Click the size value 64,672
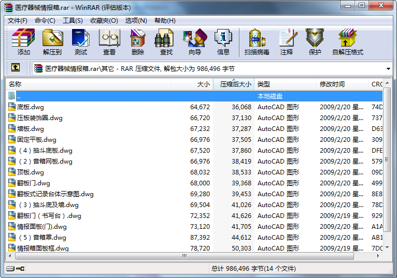The height and width of the screenshot is (278, 397). [200, 107]
